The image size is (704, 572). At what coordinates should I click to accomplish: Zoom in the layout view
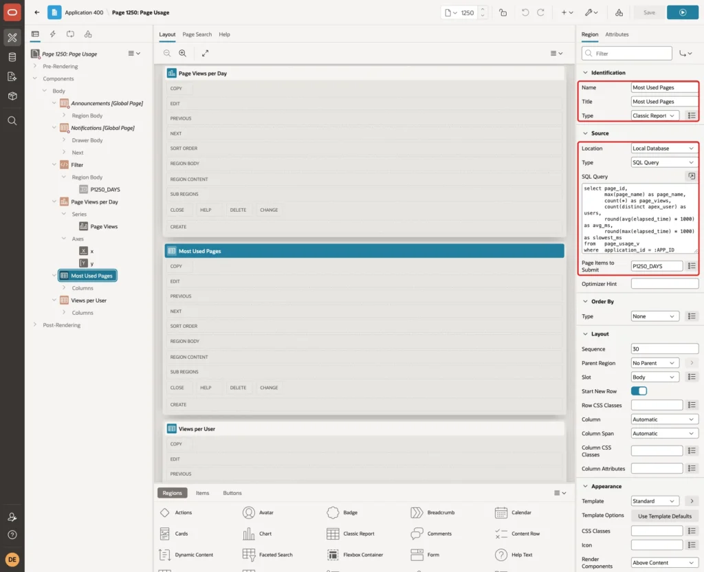(x=183, y=53)
